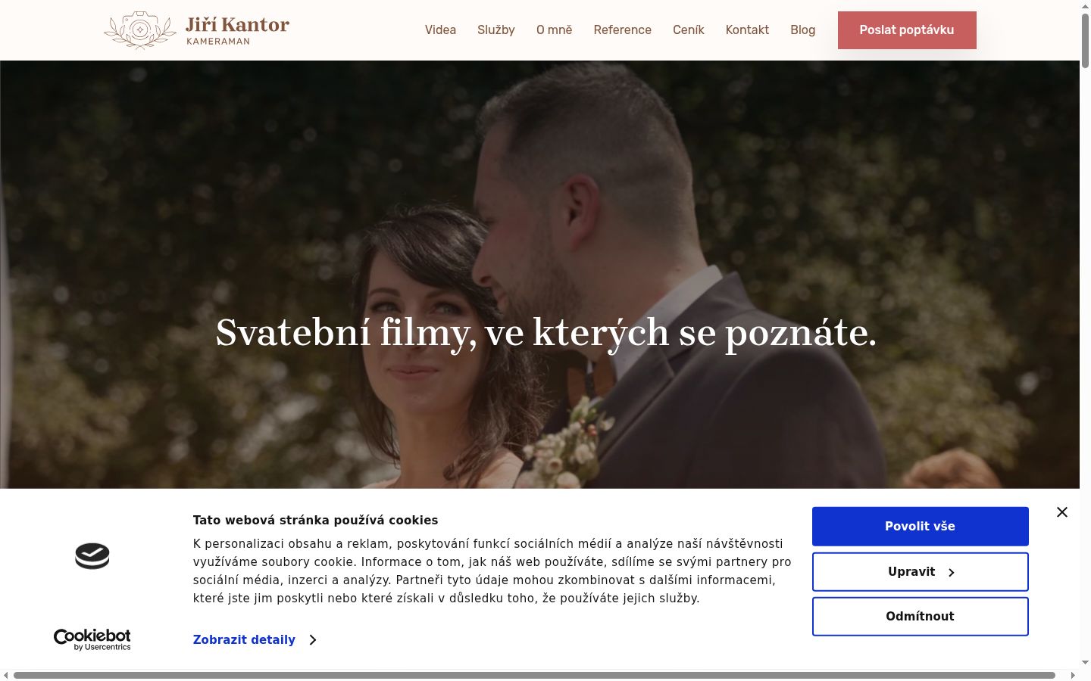Screen dimensions: 1091x681
Task: Go to Kontakt
Action: coord(747,30)
